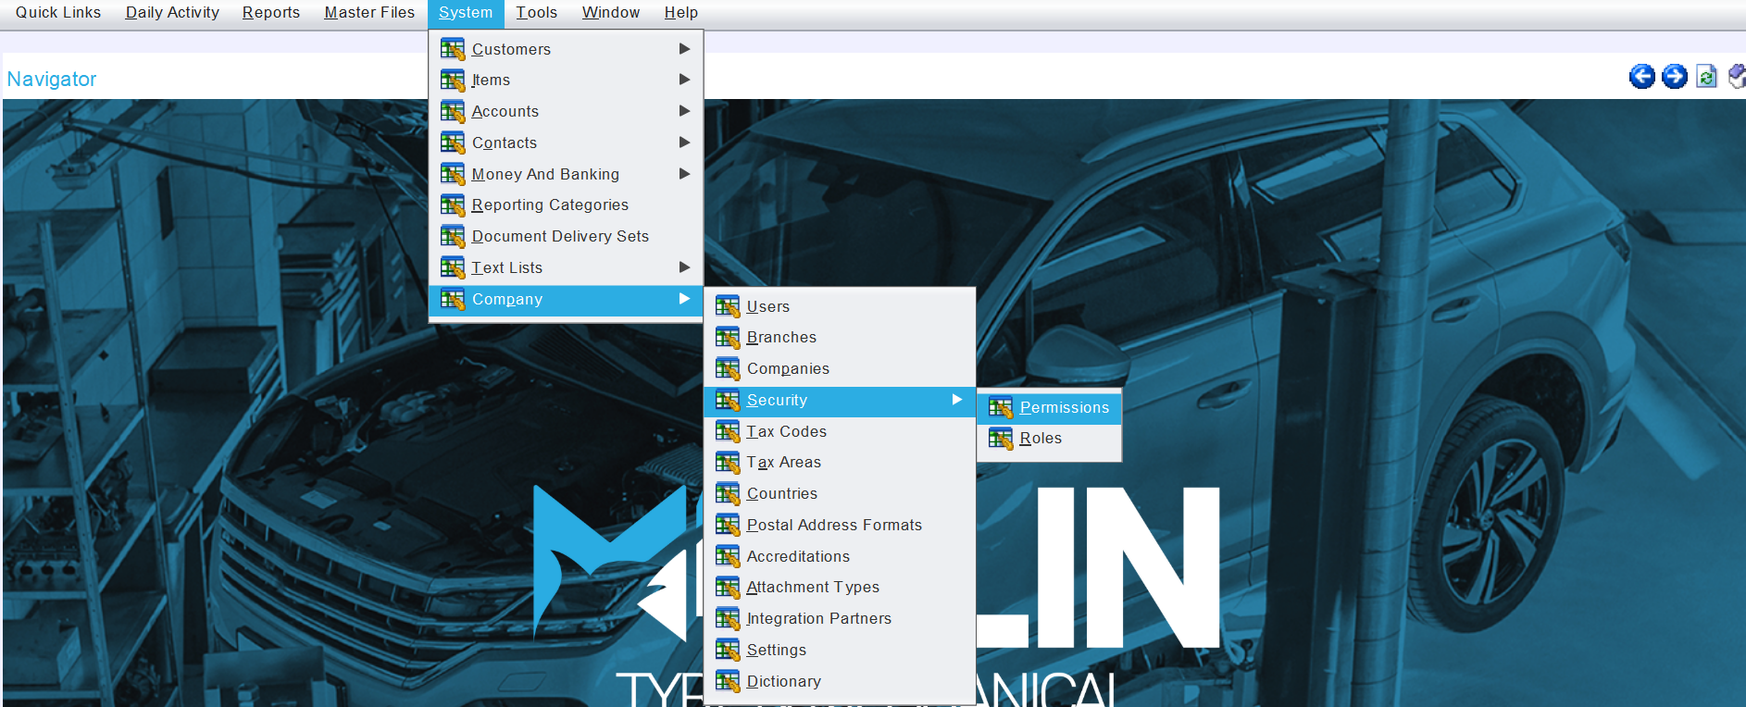Click the icon beside Document Delivery Sets

pos(453,237)
